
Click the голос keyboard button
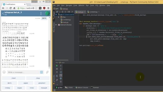click(x=32, y=88)
